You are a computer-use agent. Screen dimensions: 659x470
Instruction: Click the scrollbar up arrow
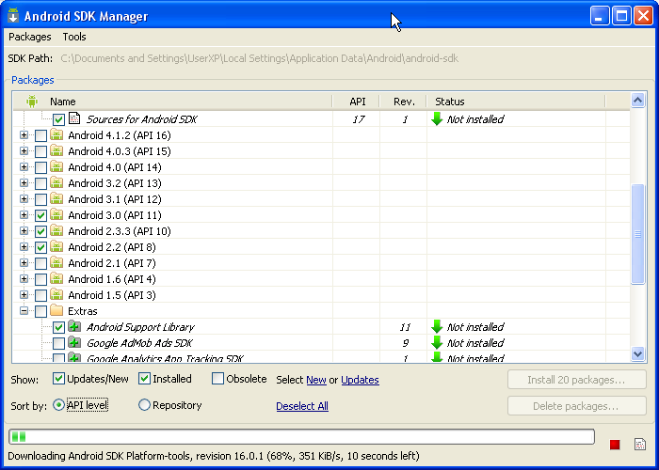pos(637,101)
